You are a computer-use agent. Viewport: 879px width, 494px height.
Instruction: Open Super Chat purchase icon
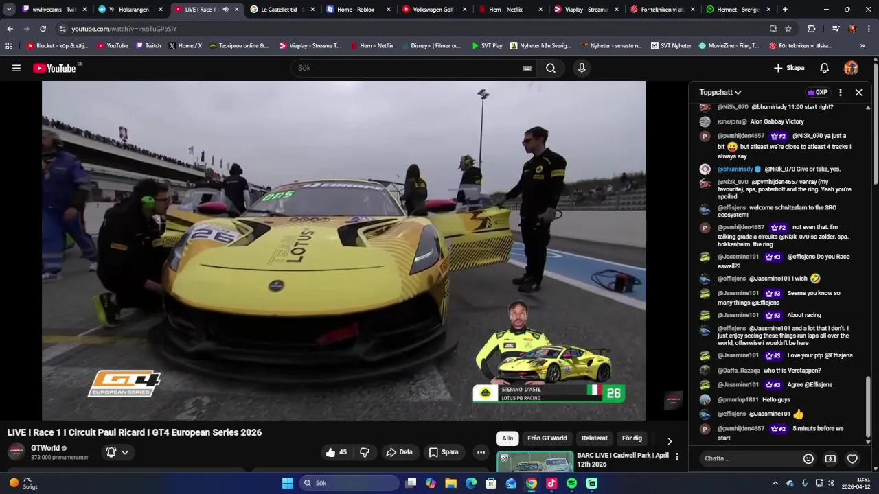830,458
